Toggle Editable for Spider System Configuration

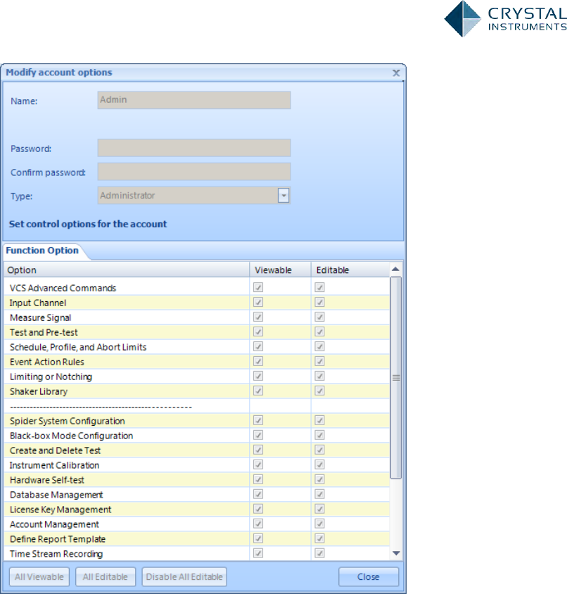[x=319, y=420]
